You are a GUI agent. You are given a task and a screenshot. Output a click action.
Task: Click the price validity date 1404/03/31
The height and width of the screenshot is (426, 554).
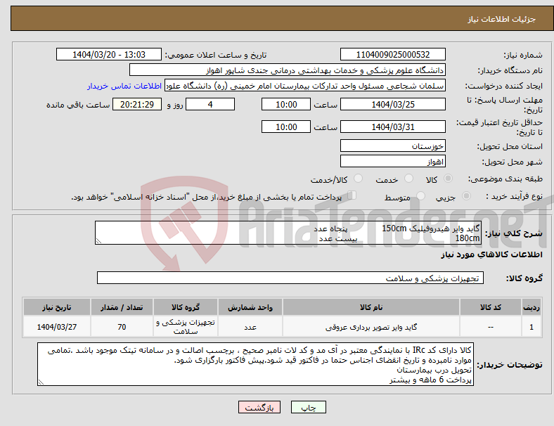click(x=393, y=127)
